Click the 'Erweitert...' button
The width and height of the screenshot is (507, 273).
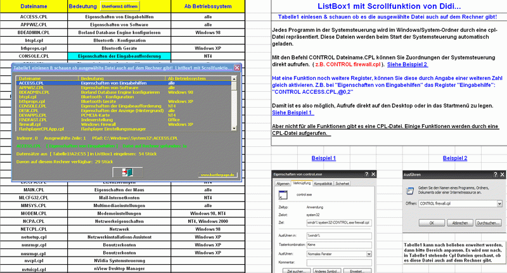pyautogui.click(x=357, y=270)
